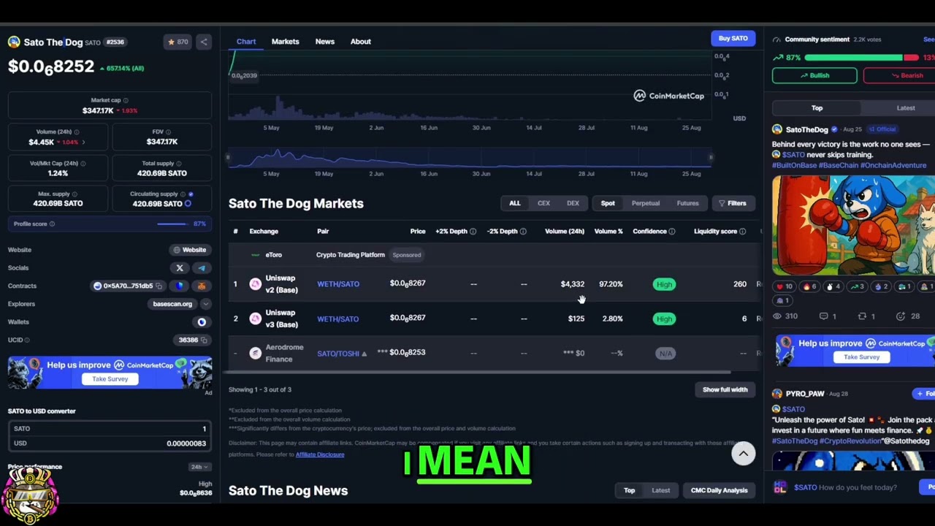Click the heart reaction showing 10
Image resolution: width=935 pixels, height=526 pixels.
click(783, 286)
